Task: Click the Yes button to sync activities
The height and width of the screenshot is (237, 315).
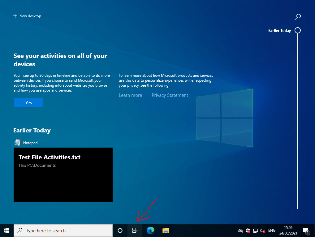Action: (29, 103)
